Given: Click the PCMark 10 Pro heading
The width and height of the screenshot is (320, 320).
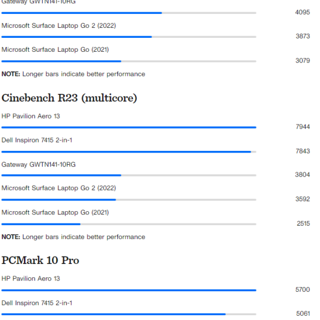Looking at the screenshot, I should pyautogui.click(x=41, y=260).
